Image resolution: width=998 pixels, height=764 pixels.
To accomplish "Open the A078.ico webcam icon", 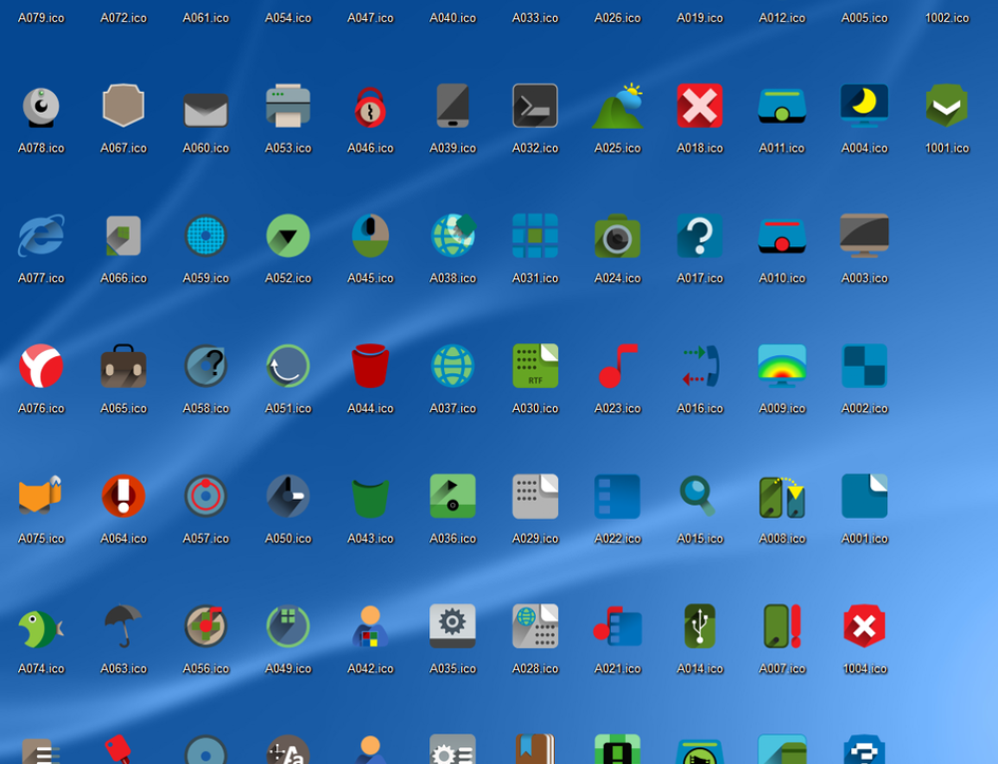I will [41, 105].
